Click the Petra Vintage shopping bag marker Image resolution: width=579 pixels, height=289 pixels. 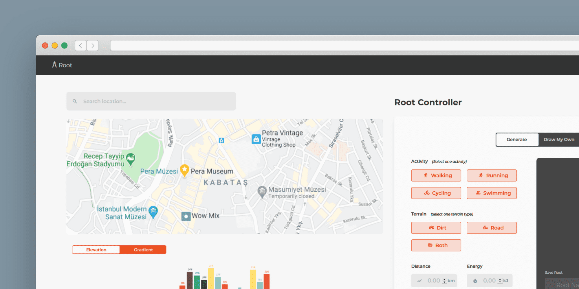click(x=256, y=139)
